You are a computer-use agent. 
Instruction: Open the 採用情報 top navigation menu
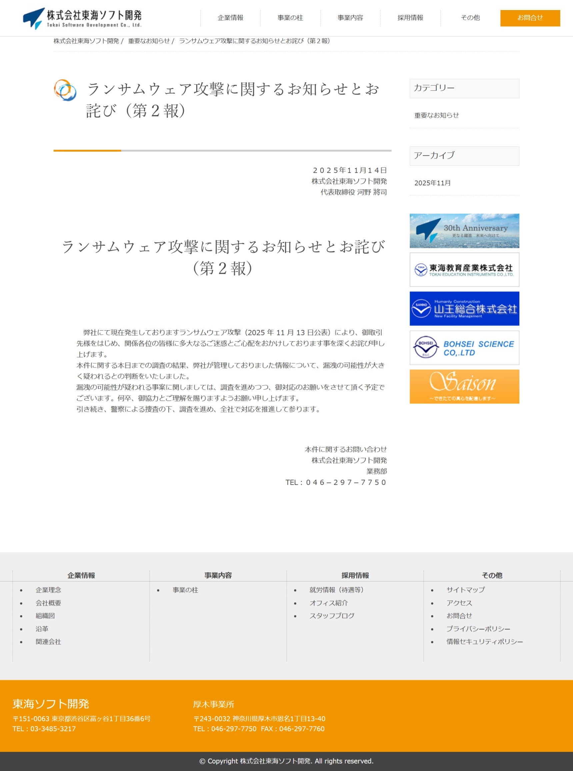410,18
